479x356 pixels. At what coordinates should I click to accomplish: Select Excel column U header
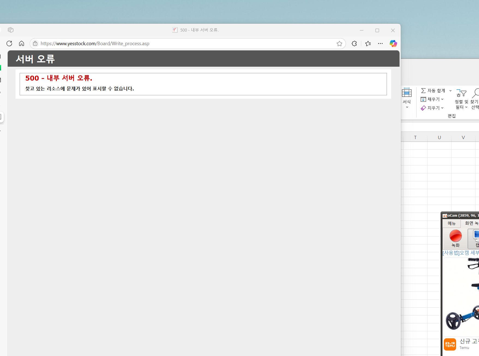439,137
